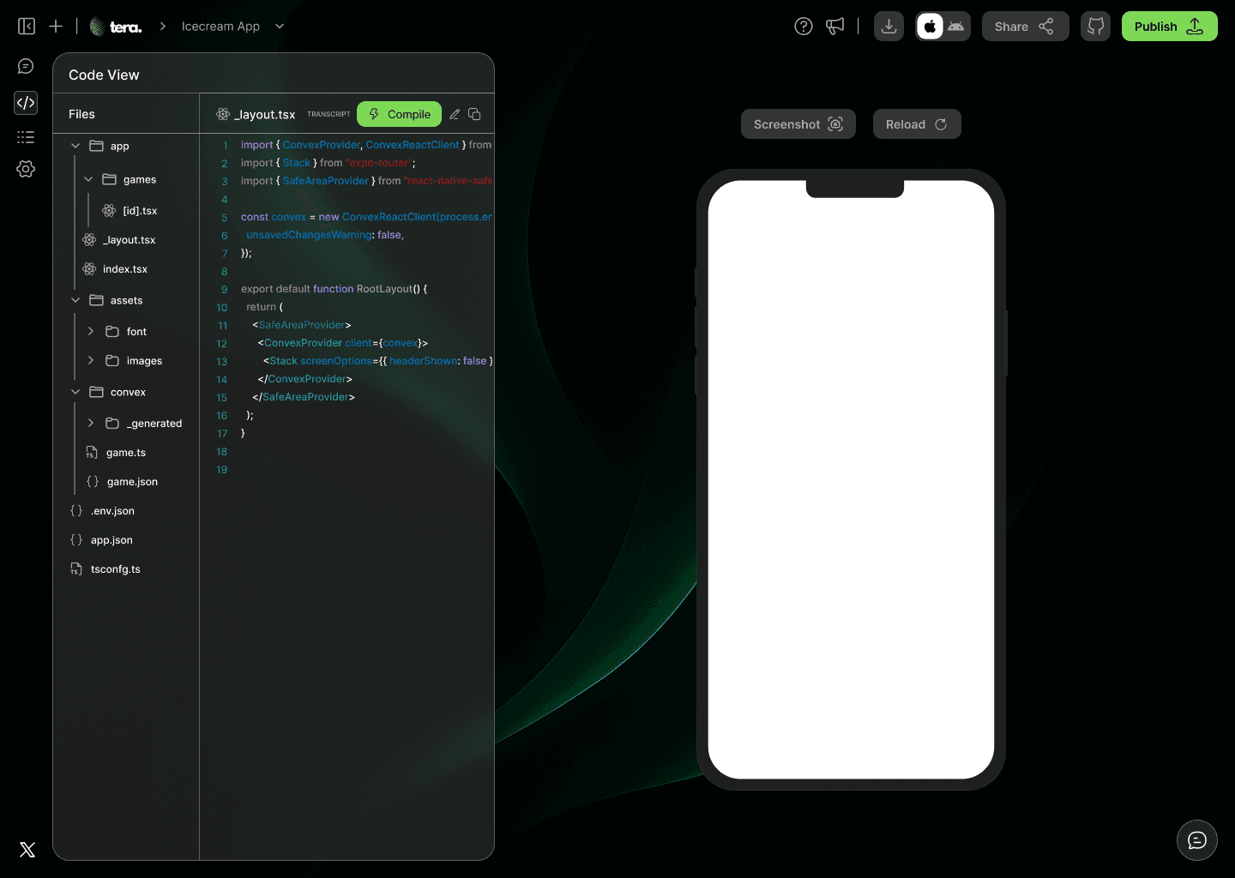Click code line 9 RootLayout function
1235x878 pixels.
[x=334, y=289]
